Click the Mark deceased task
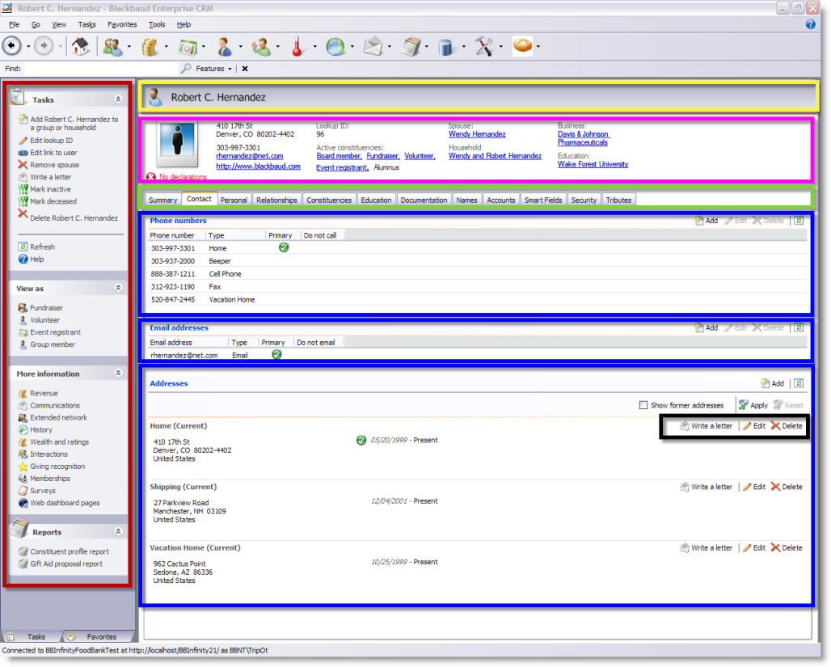This screenshot has width=831, height=667. click(x=53, y=201)
